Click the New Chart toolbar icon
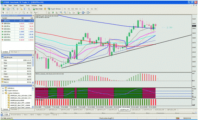 point(3,9)
